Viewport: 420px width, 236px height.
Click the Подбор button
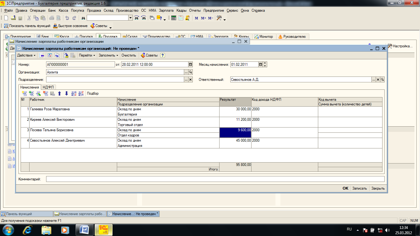click(93, 93)
